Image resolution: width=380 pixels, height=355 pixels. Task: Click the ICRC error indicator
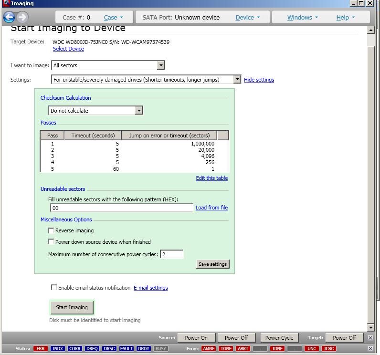pos(329,348)
